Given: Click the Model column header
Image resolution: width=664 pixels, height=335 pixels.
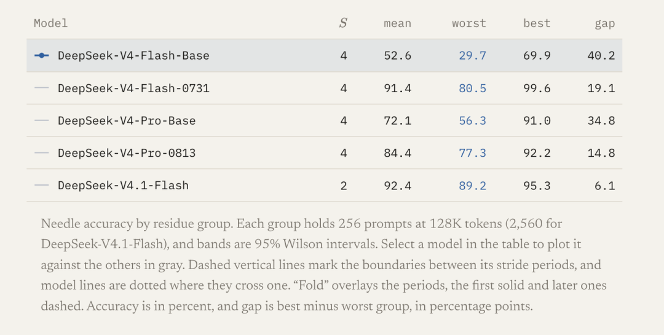Looking at the screenshot, I should click(50, 23).
